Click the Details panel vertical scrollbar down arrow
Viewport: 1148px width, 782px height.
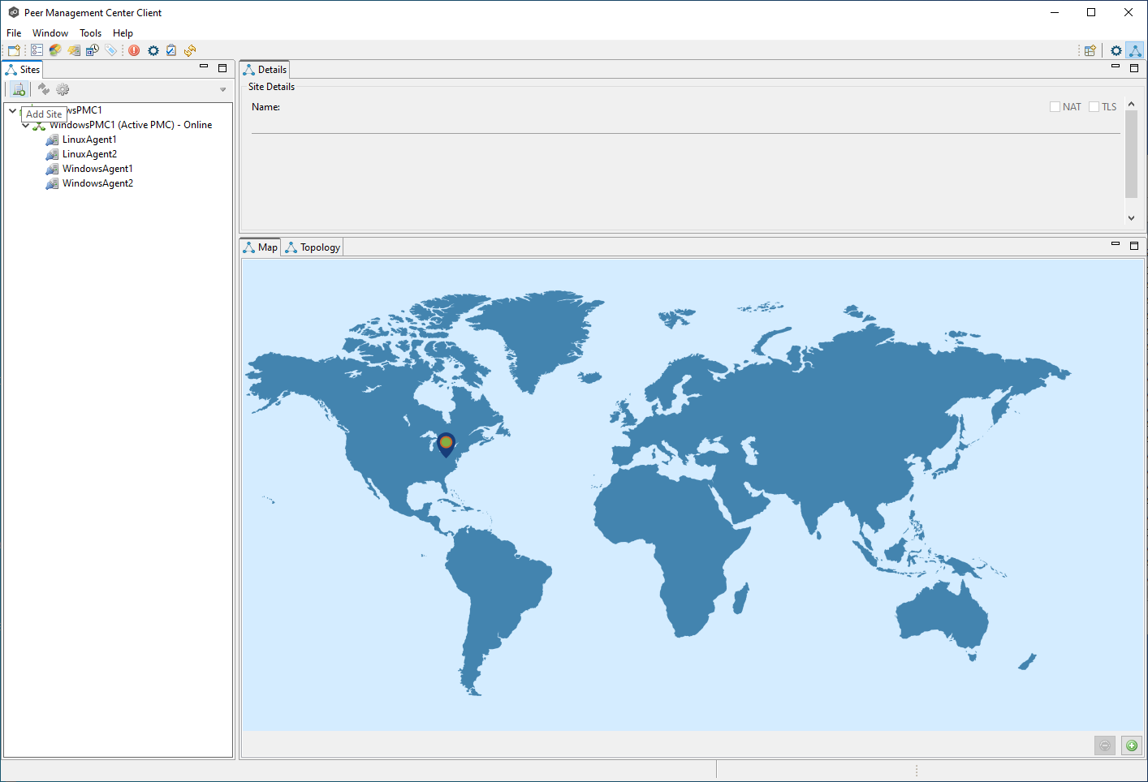pyautogui.click(x=1131, y=218)
